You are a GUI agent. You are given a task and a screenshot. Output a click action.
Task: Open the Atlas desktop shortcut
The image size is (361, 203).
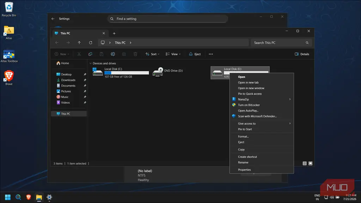tap(9, 33)
